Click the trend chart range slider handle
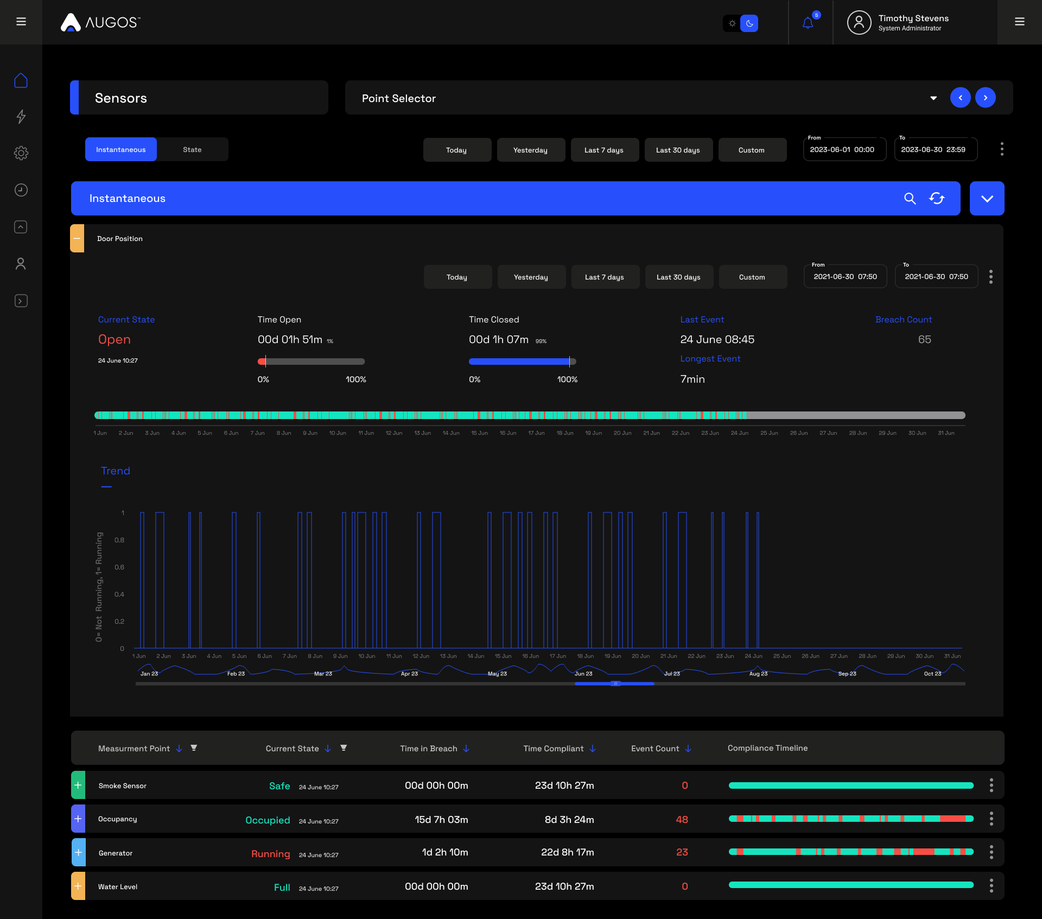The width and height of the screenshot is (1042, 919). [615, 684]
